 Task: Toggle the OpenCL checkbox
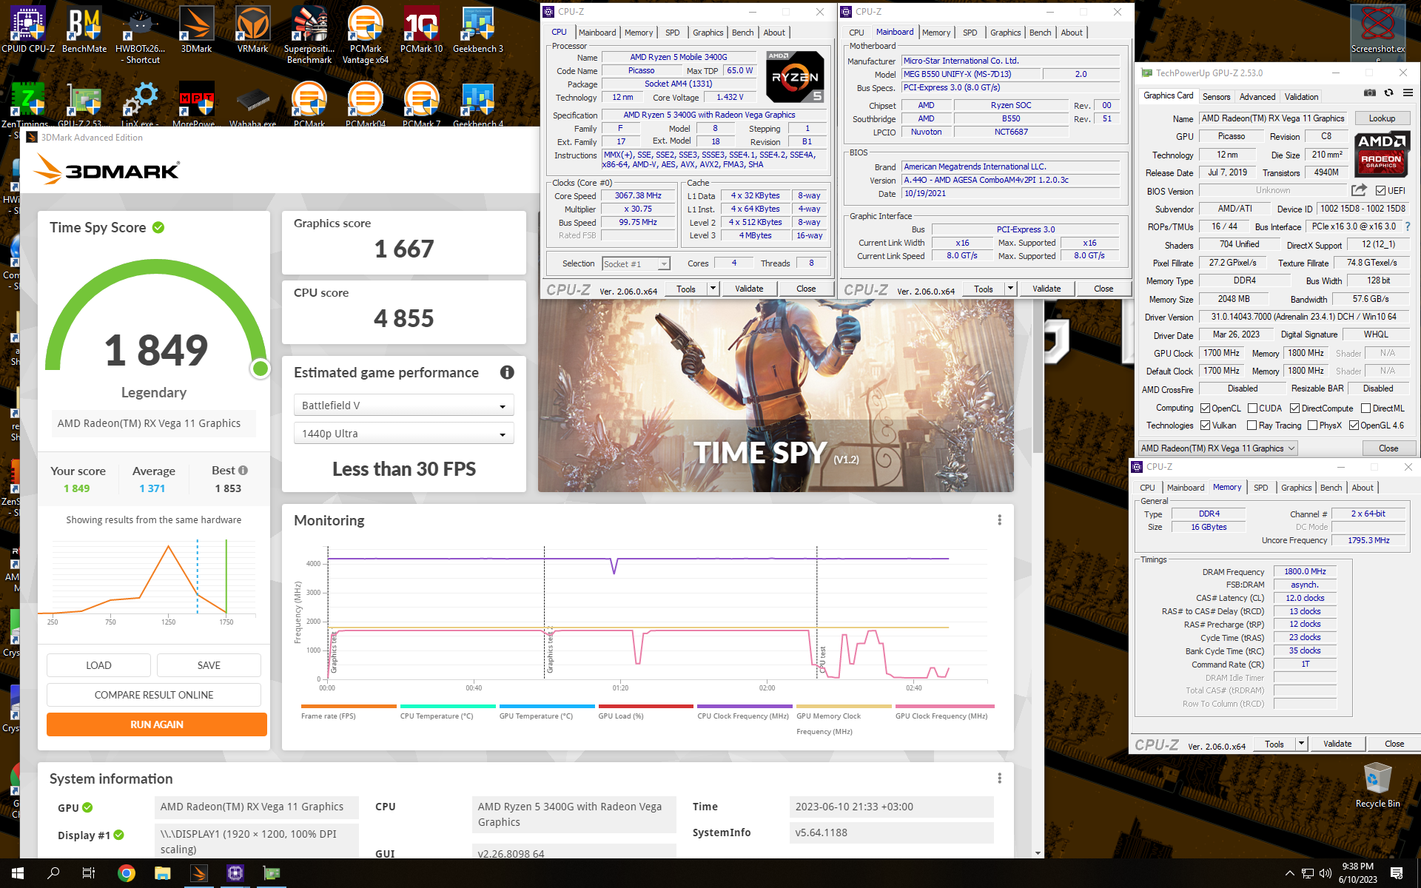coord(1205,408)
